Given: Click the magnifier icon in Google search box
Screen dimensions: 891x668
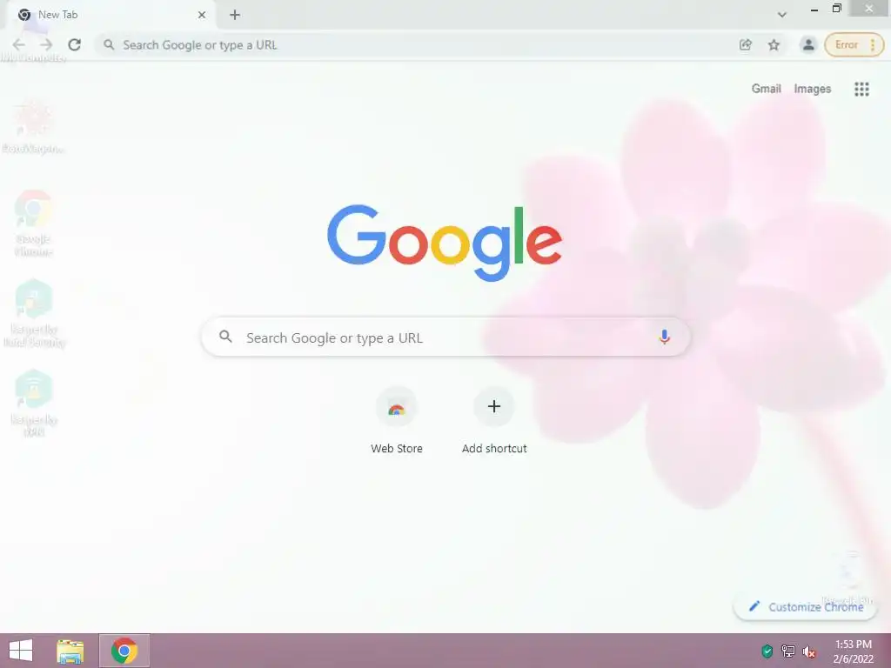Looking at the screenshot, I should [x=225, y=337].
